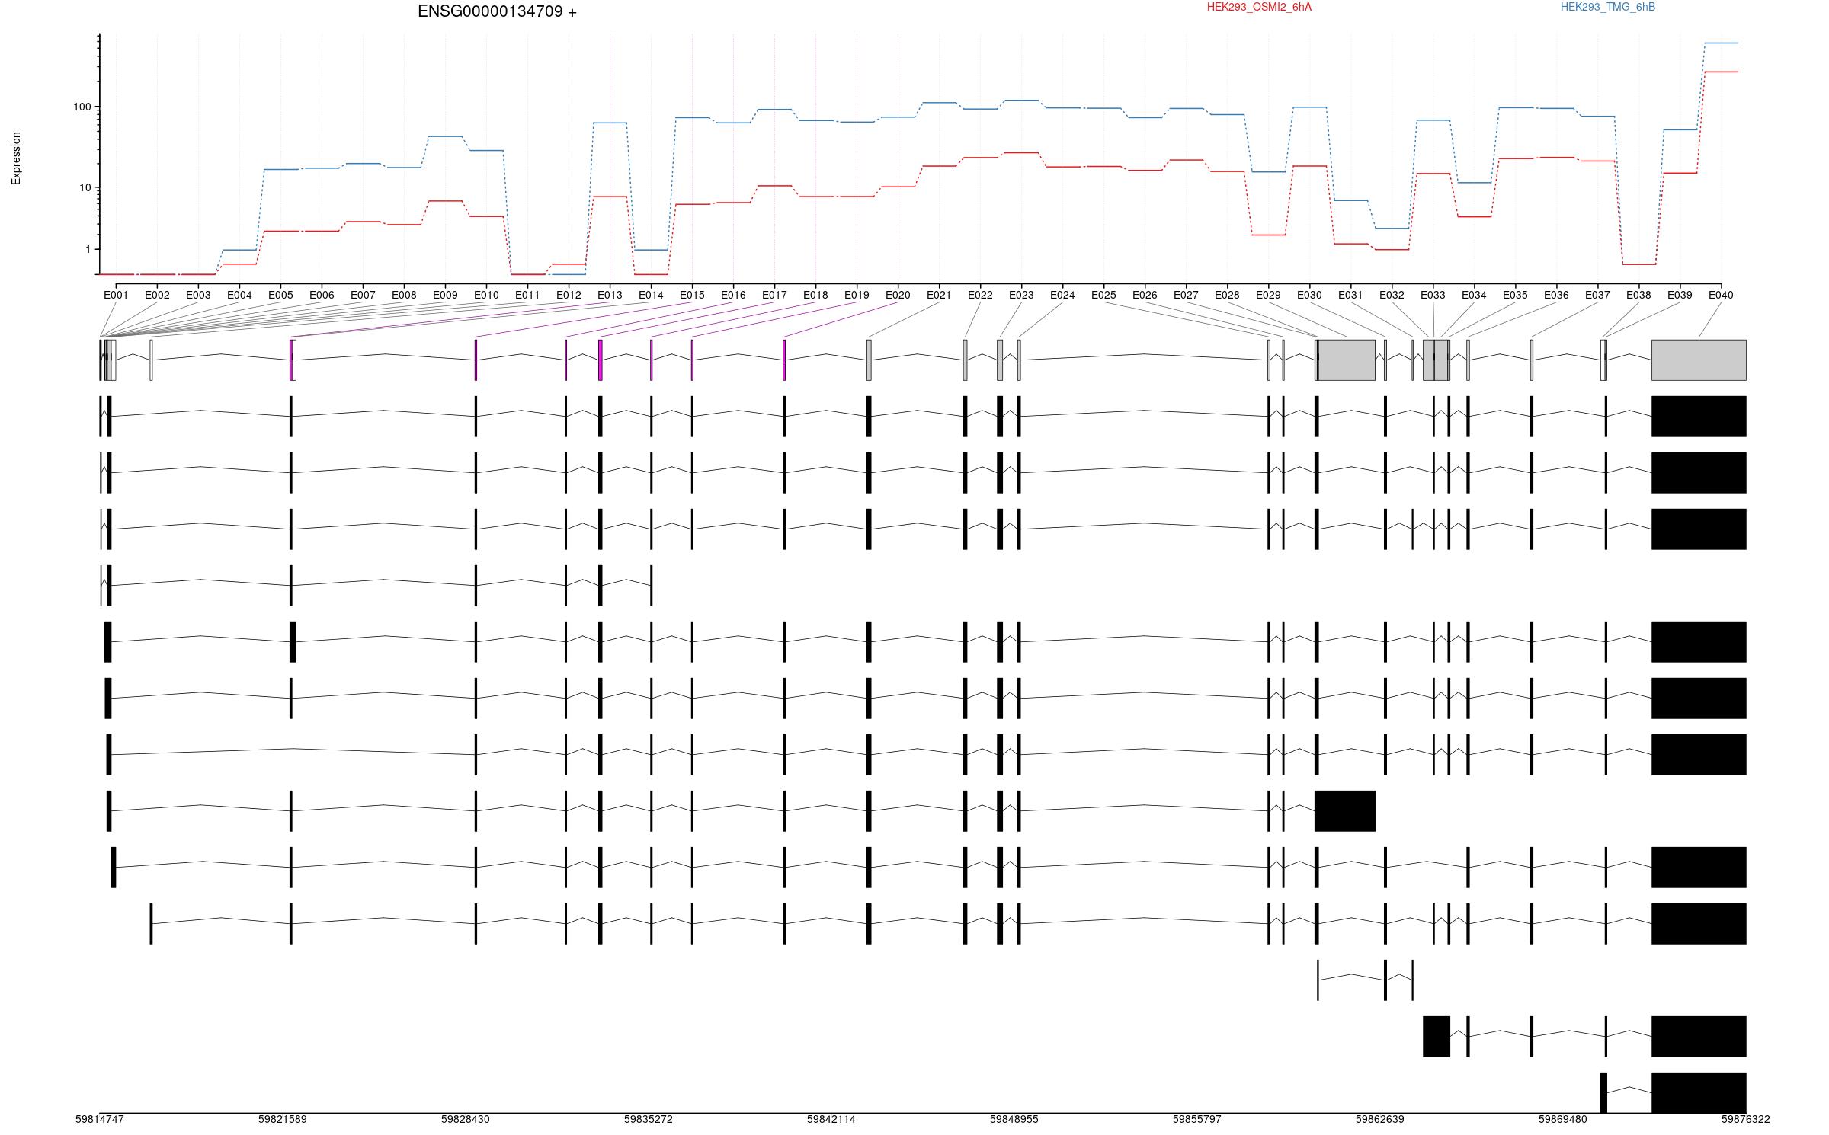Click exon label E033
This screenshot has height=1135, width=1829.
pyautogui.click(x=1433, y=295)
